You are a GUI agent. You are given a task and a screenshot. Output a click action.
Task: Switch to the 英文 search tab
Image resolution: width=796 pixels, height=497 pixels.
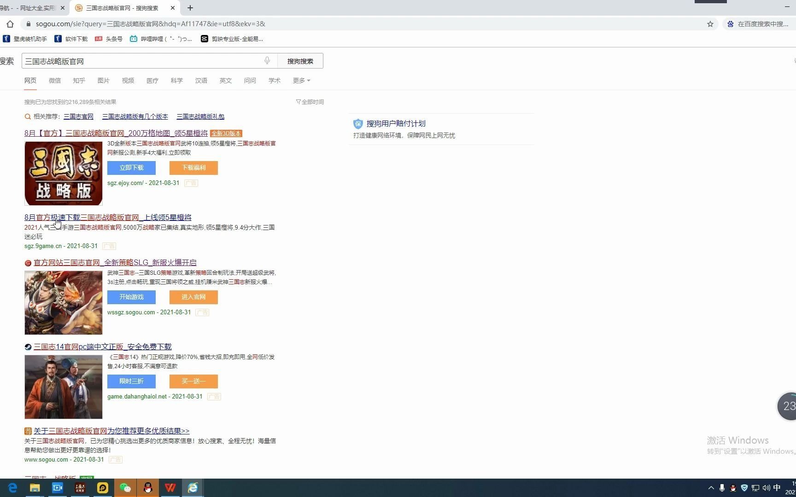tap(226, 81)
